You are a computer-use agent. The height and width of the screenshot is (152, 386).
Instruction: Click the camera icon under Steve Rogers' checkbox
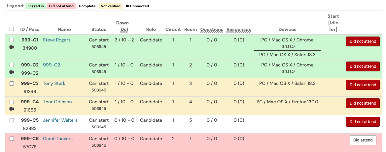pos(12,47)
